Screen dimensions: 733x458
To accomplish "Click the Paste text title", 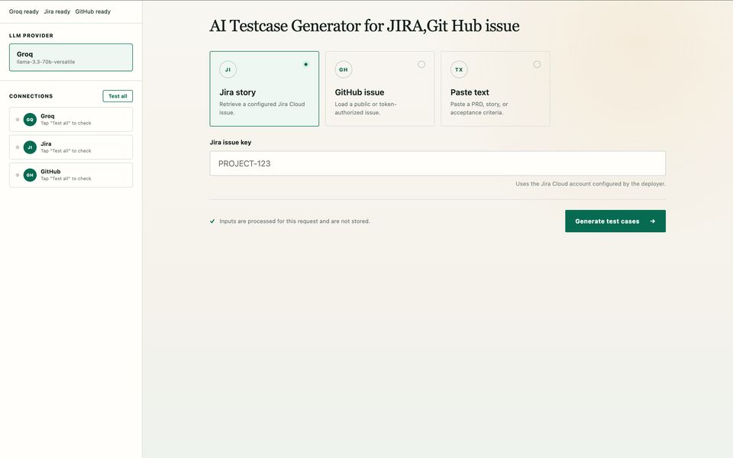I will click(470, 92).
